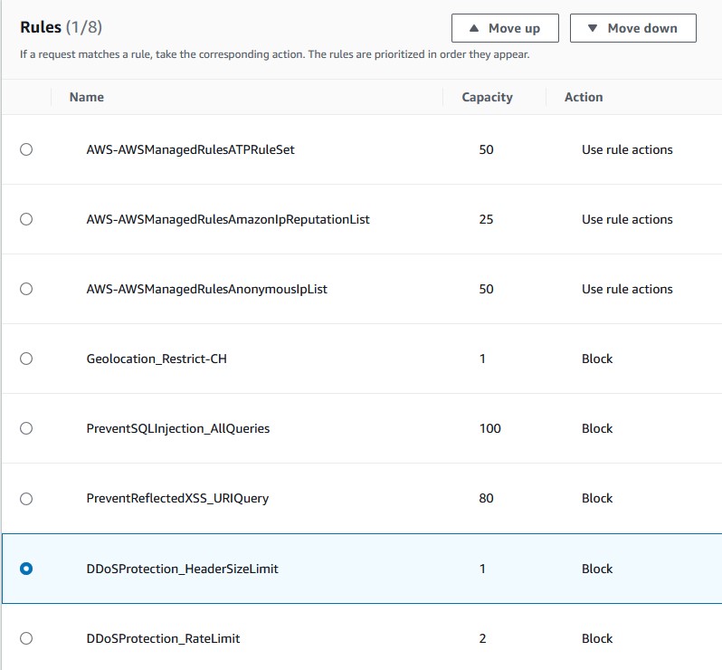722x670 pixels.
Task: Click the Move up button
Action: point(505,28)
